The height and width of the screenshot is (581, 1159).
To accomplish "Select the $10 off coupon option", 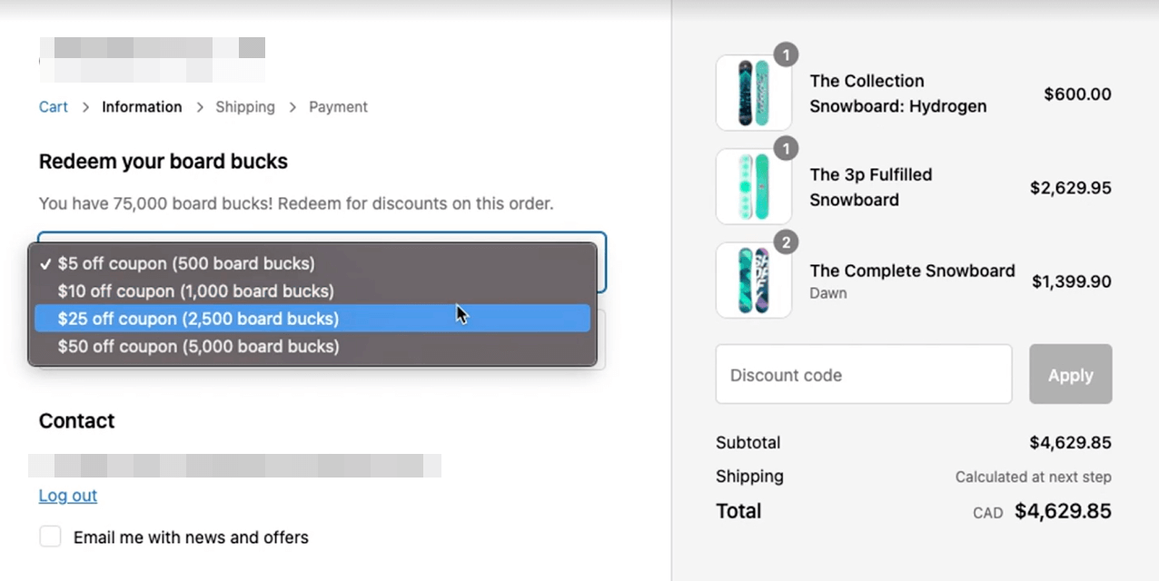I will pos(195,291).
